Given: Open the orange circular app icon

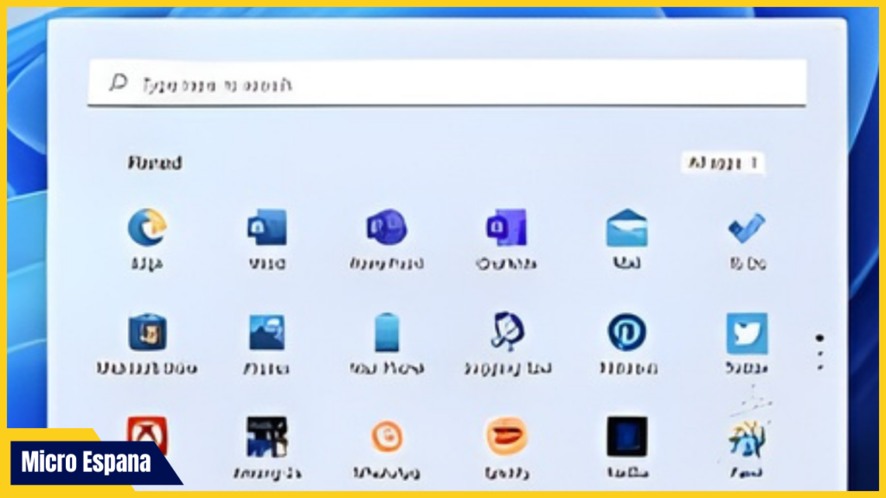Looking at the screenshot, I should 386,437.
